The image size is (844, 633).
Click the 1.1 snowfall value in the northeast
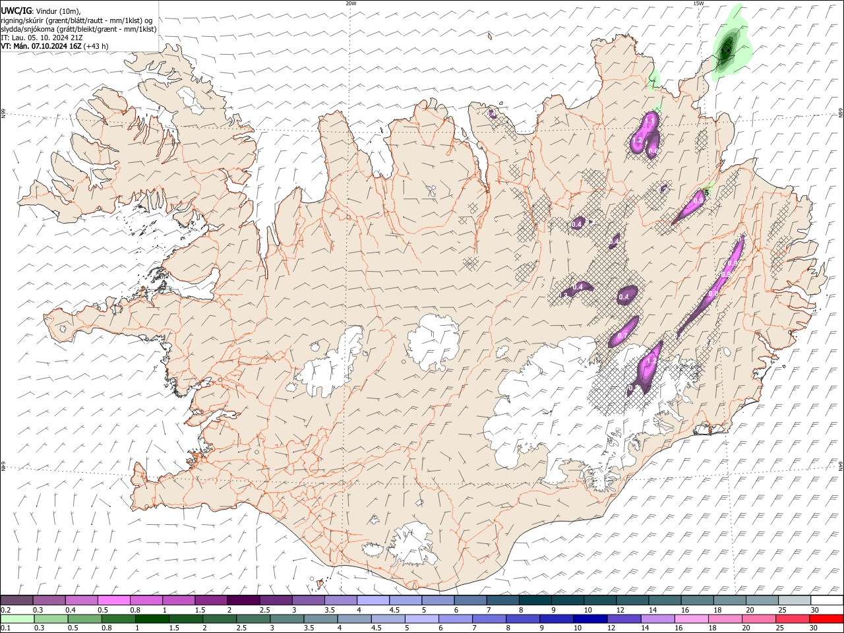point(649,121)
